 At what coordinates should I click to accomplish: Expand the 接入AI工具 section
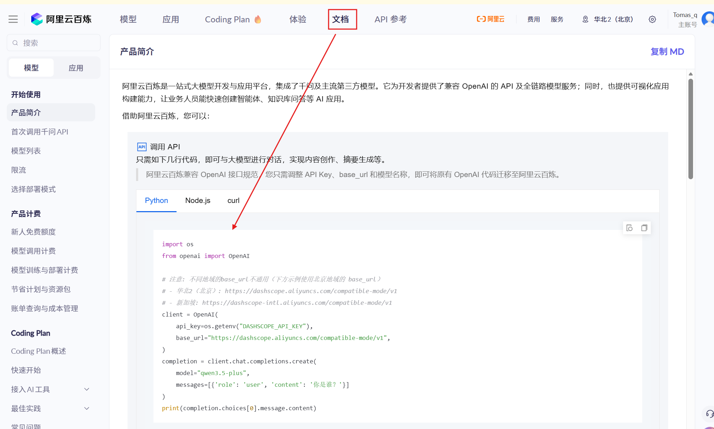tap(86, 389)
